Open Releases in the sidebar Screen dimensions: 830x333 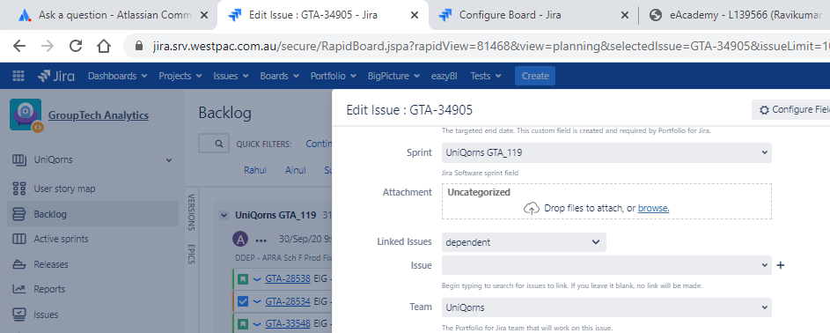92,264
